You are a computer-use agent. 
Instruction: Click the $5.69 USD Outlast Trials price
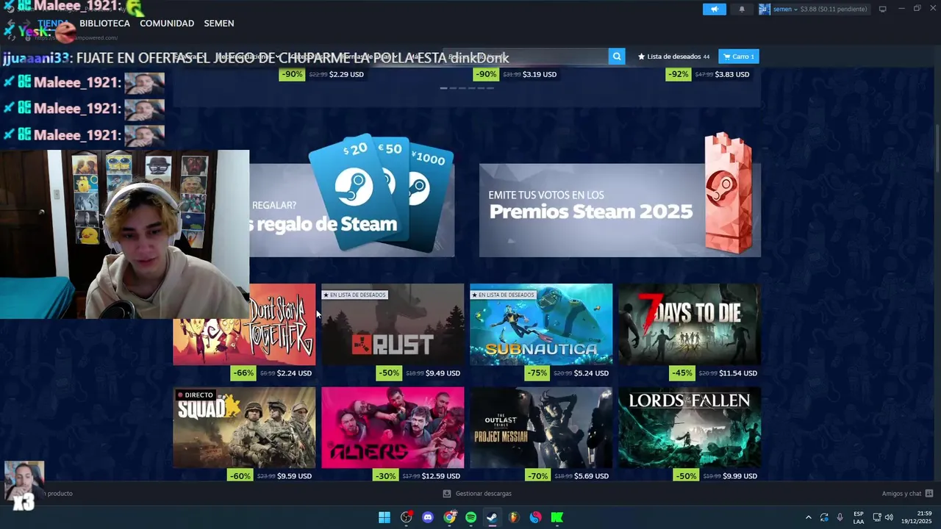[x=591, y=476]
